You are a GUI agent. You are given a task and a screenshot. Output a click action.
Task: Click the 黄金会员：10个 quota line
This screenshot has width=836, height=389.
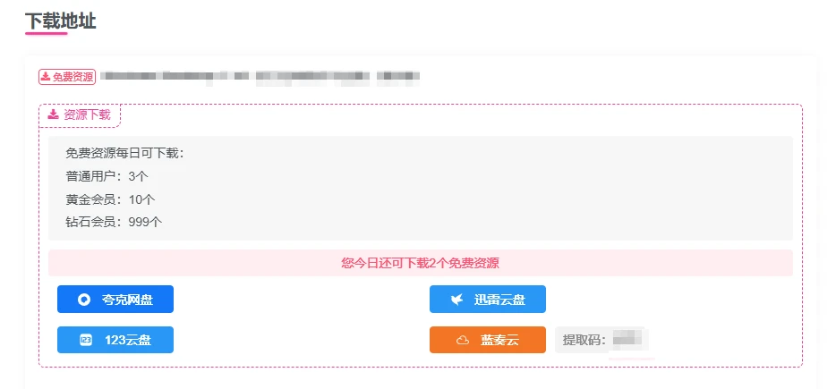point(110,199)
